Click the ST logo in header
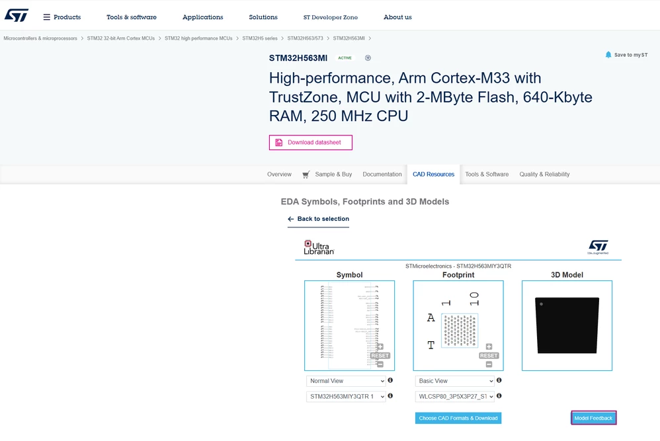Screen dimensions: 660x441 (17, 16)
